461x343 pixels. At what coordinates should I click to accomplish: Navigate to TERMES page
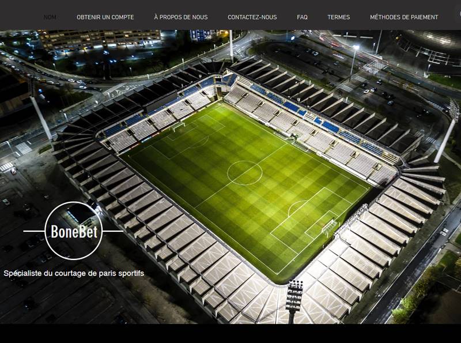[339, 17]
